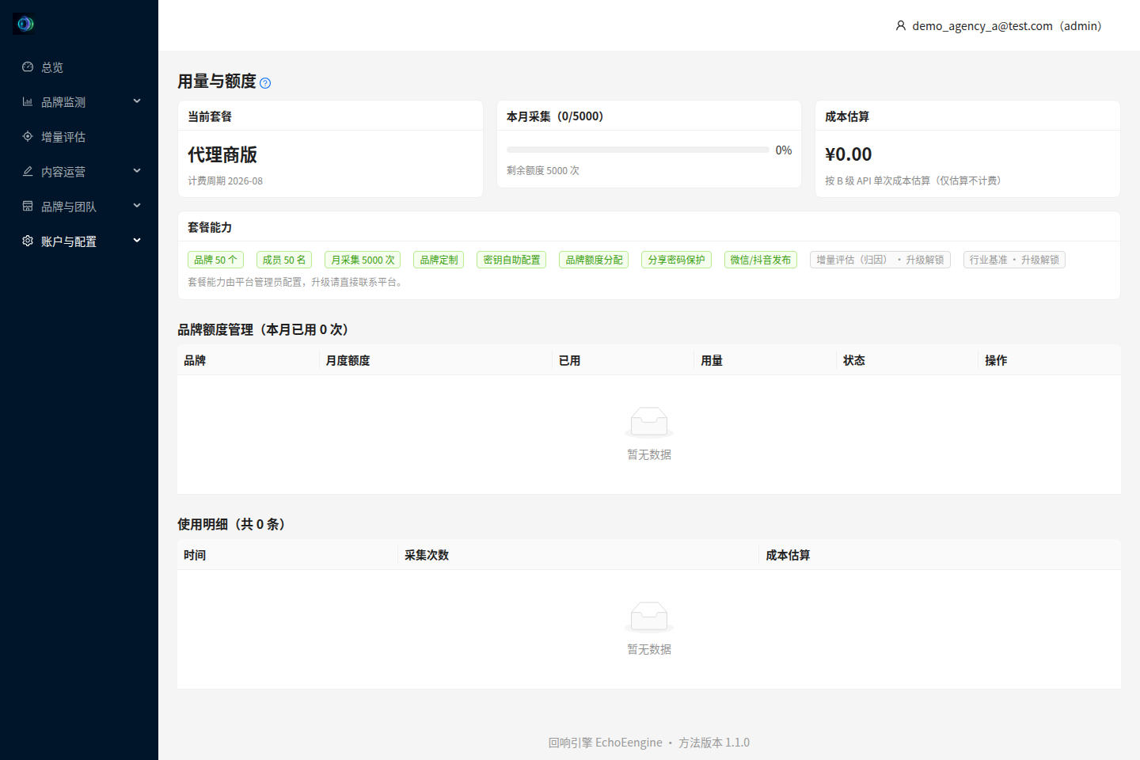Click the 增量评估 target icon
The image size is (1140, 760).
coord(28,137)
